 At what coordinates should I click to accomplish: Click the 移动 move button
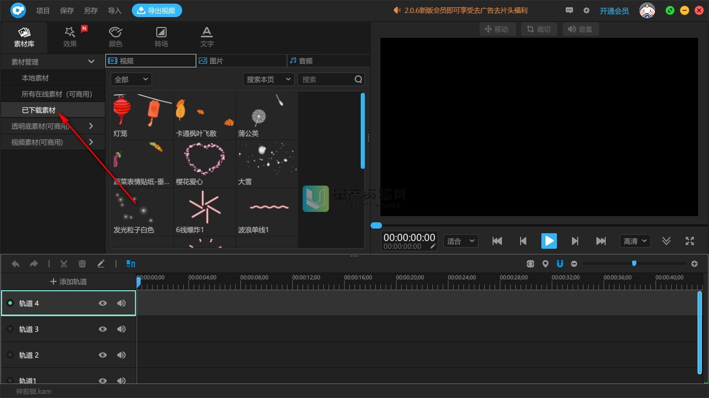click(x=497, y=29)
